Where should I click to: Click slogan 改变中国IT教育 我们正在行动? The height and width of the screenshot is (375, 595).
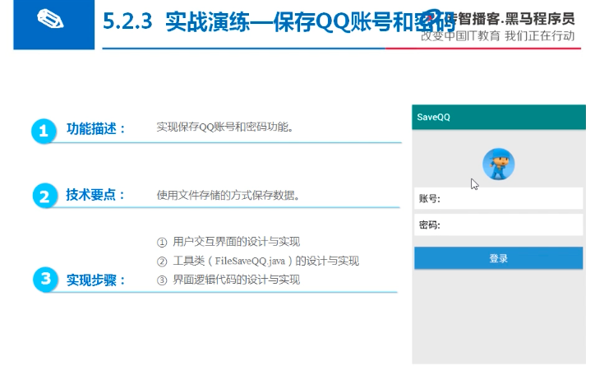(498, 36)
